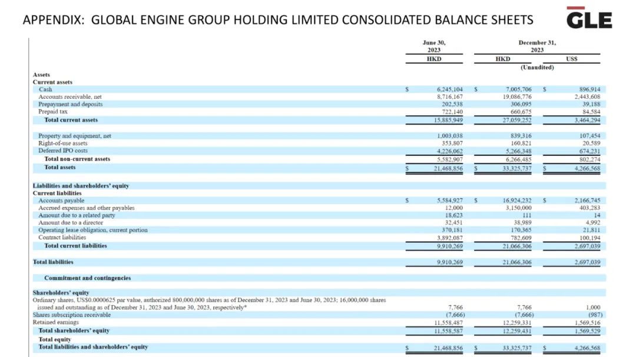Click 'Amount due to a director' label
Viewport: 636px width, 357px height.
[x=71, y=222]
